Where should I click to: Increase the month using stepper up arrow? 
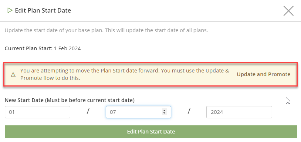pyautogui.click(x=164, y=110)
